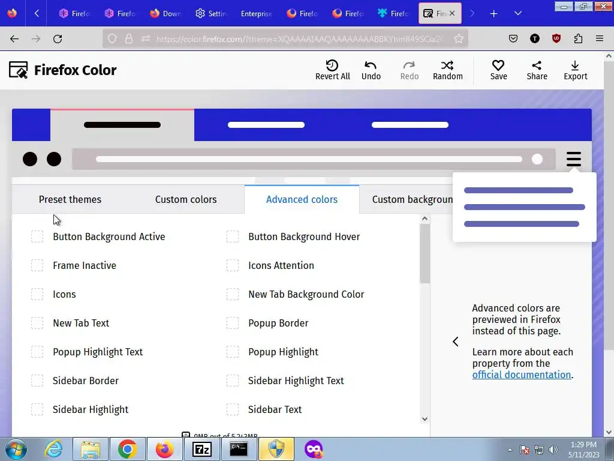This screenshot has height=461, width=614.
Task: Select New Tab Text color box
Action: click(x=37, y=323)
